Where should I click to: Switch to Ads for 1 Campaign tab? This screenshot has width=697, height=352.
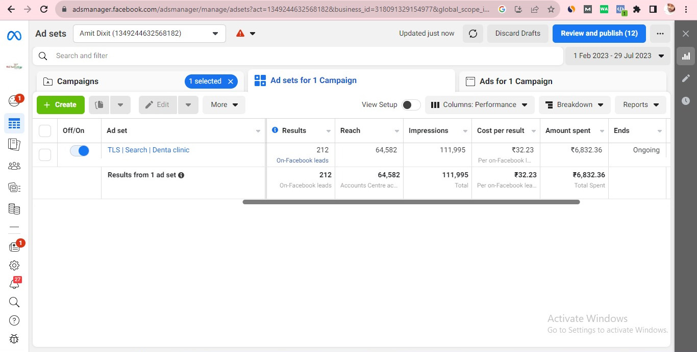tap(515, 82)
